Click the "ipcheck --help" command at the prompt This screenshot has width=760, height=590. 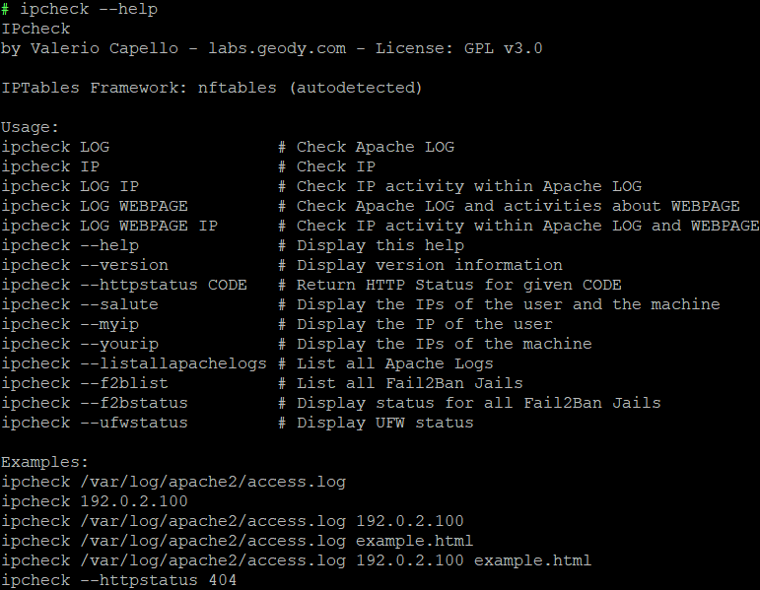tap(89, 9)
